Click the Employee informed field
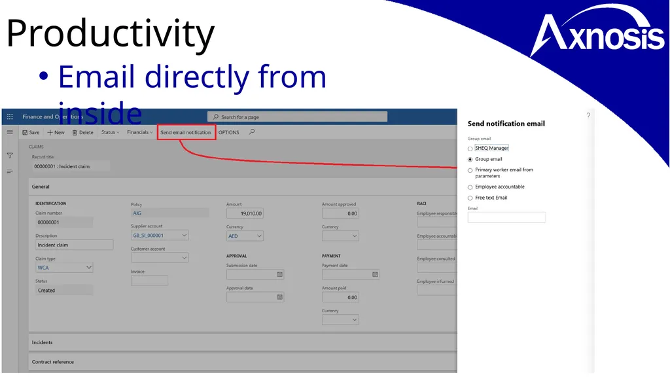The height and width of the screenshot is (377, 670). (x=437, y=290)
